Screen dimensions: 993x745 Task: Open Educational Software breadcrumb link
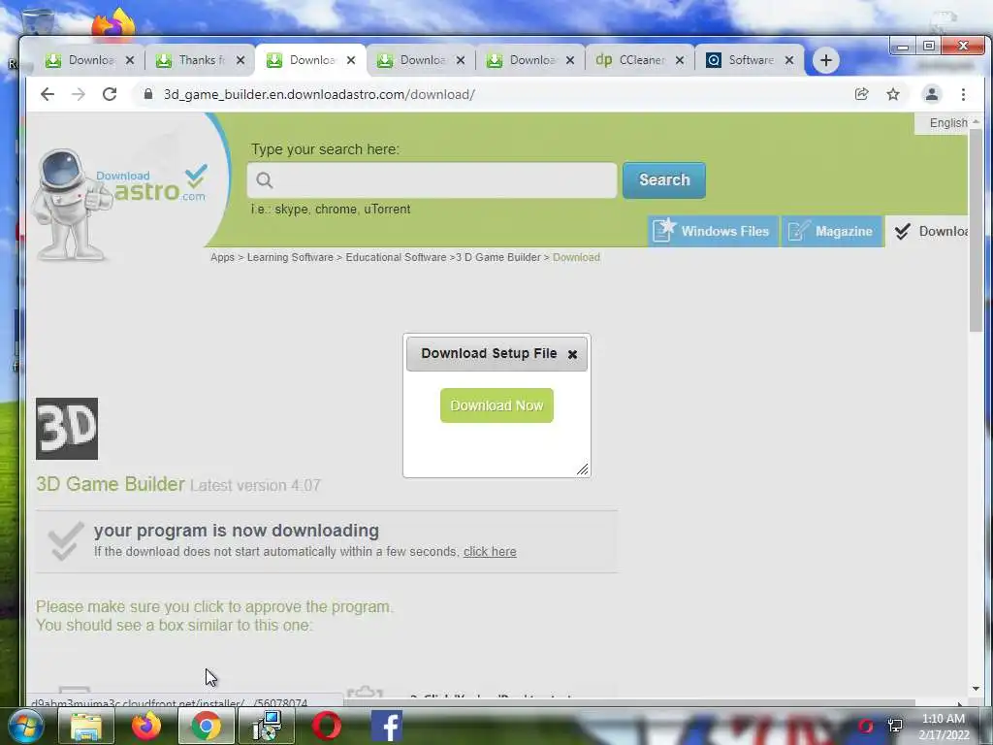point(396,257)
